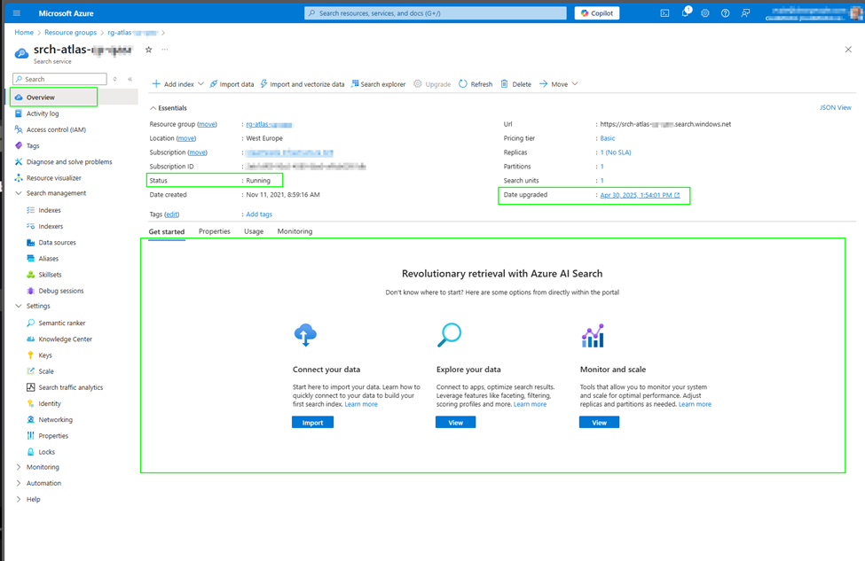The width and height of the screenshot is (865, 561).
Task: Open Properties in the Settings section
Action: pos(53,436)
